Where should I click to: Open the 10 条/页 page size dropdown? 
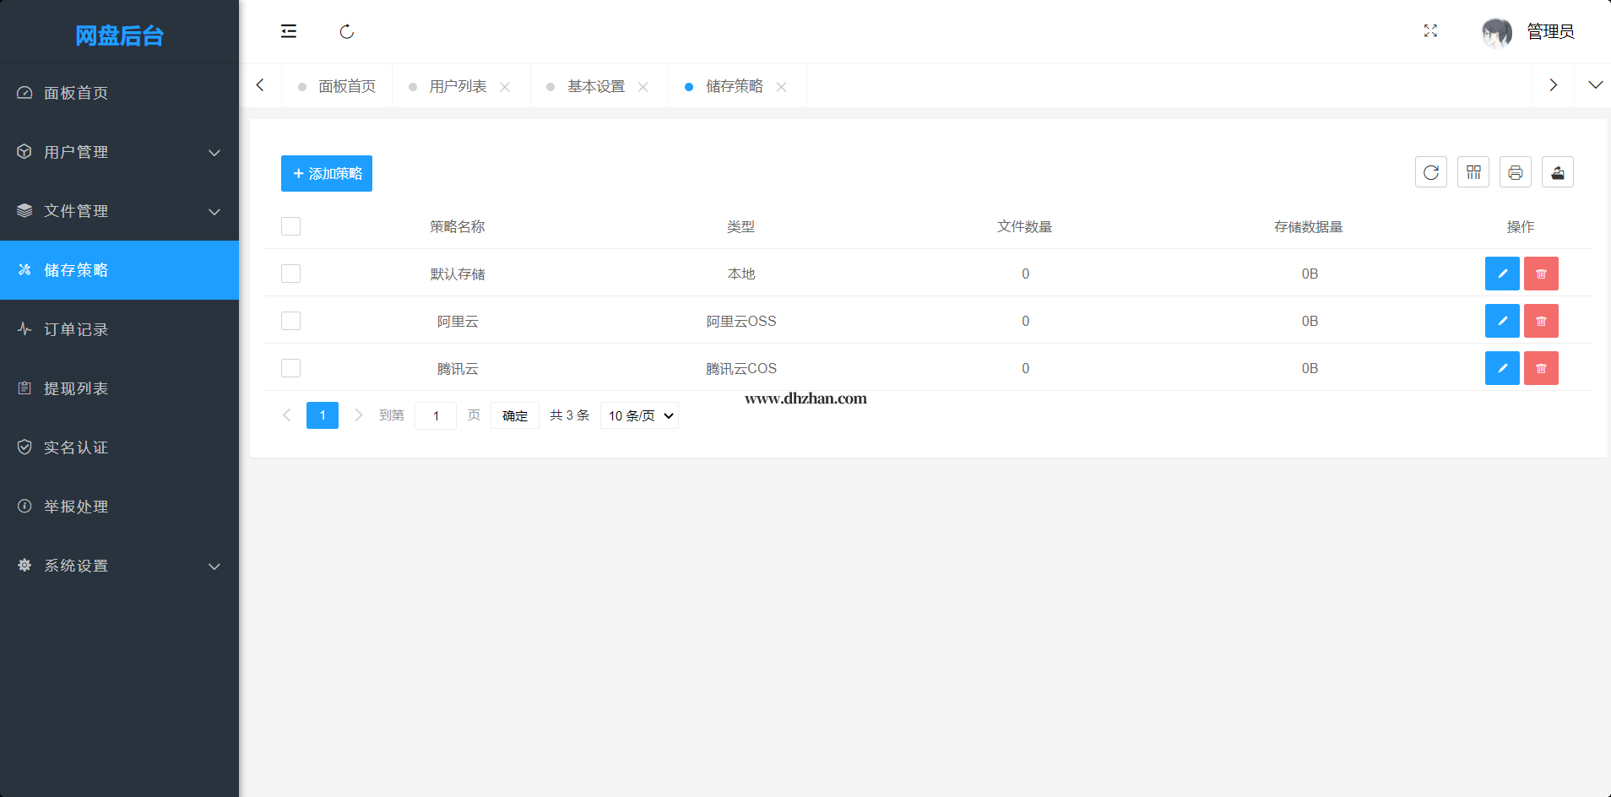pos(639,415)
